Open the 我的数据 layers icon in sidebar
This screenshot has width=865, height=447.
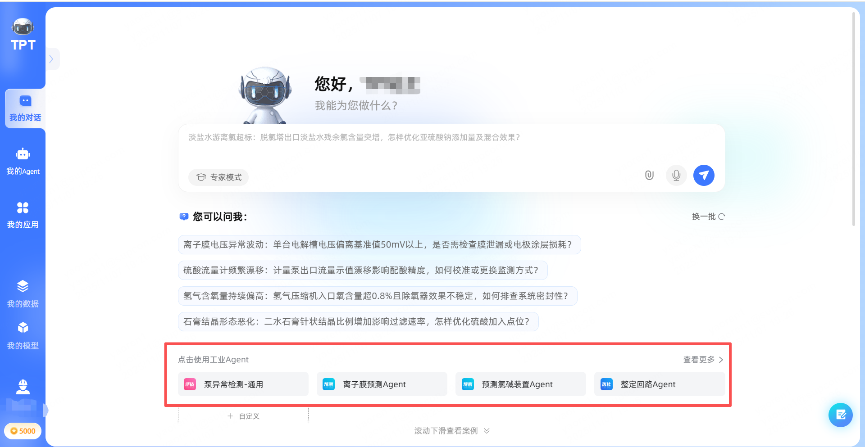coord(23,287)
